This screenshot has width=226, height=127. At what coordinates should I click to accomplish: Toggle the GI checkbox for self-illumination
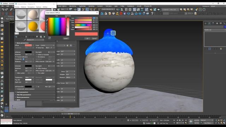tap(37, 87)
